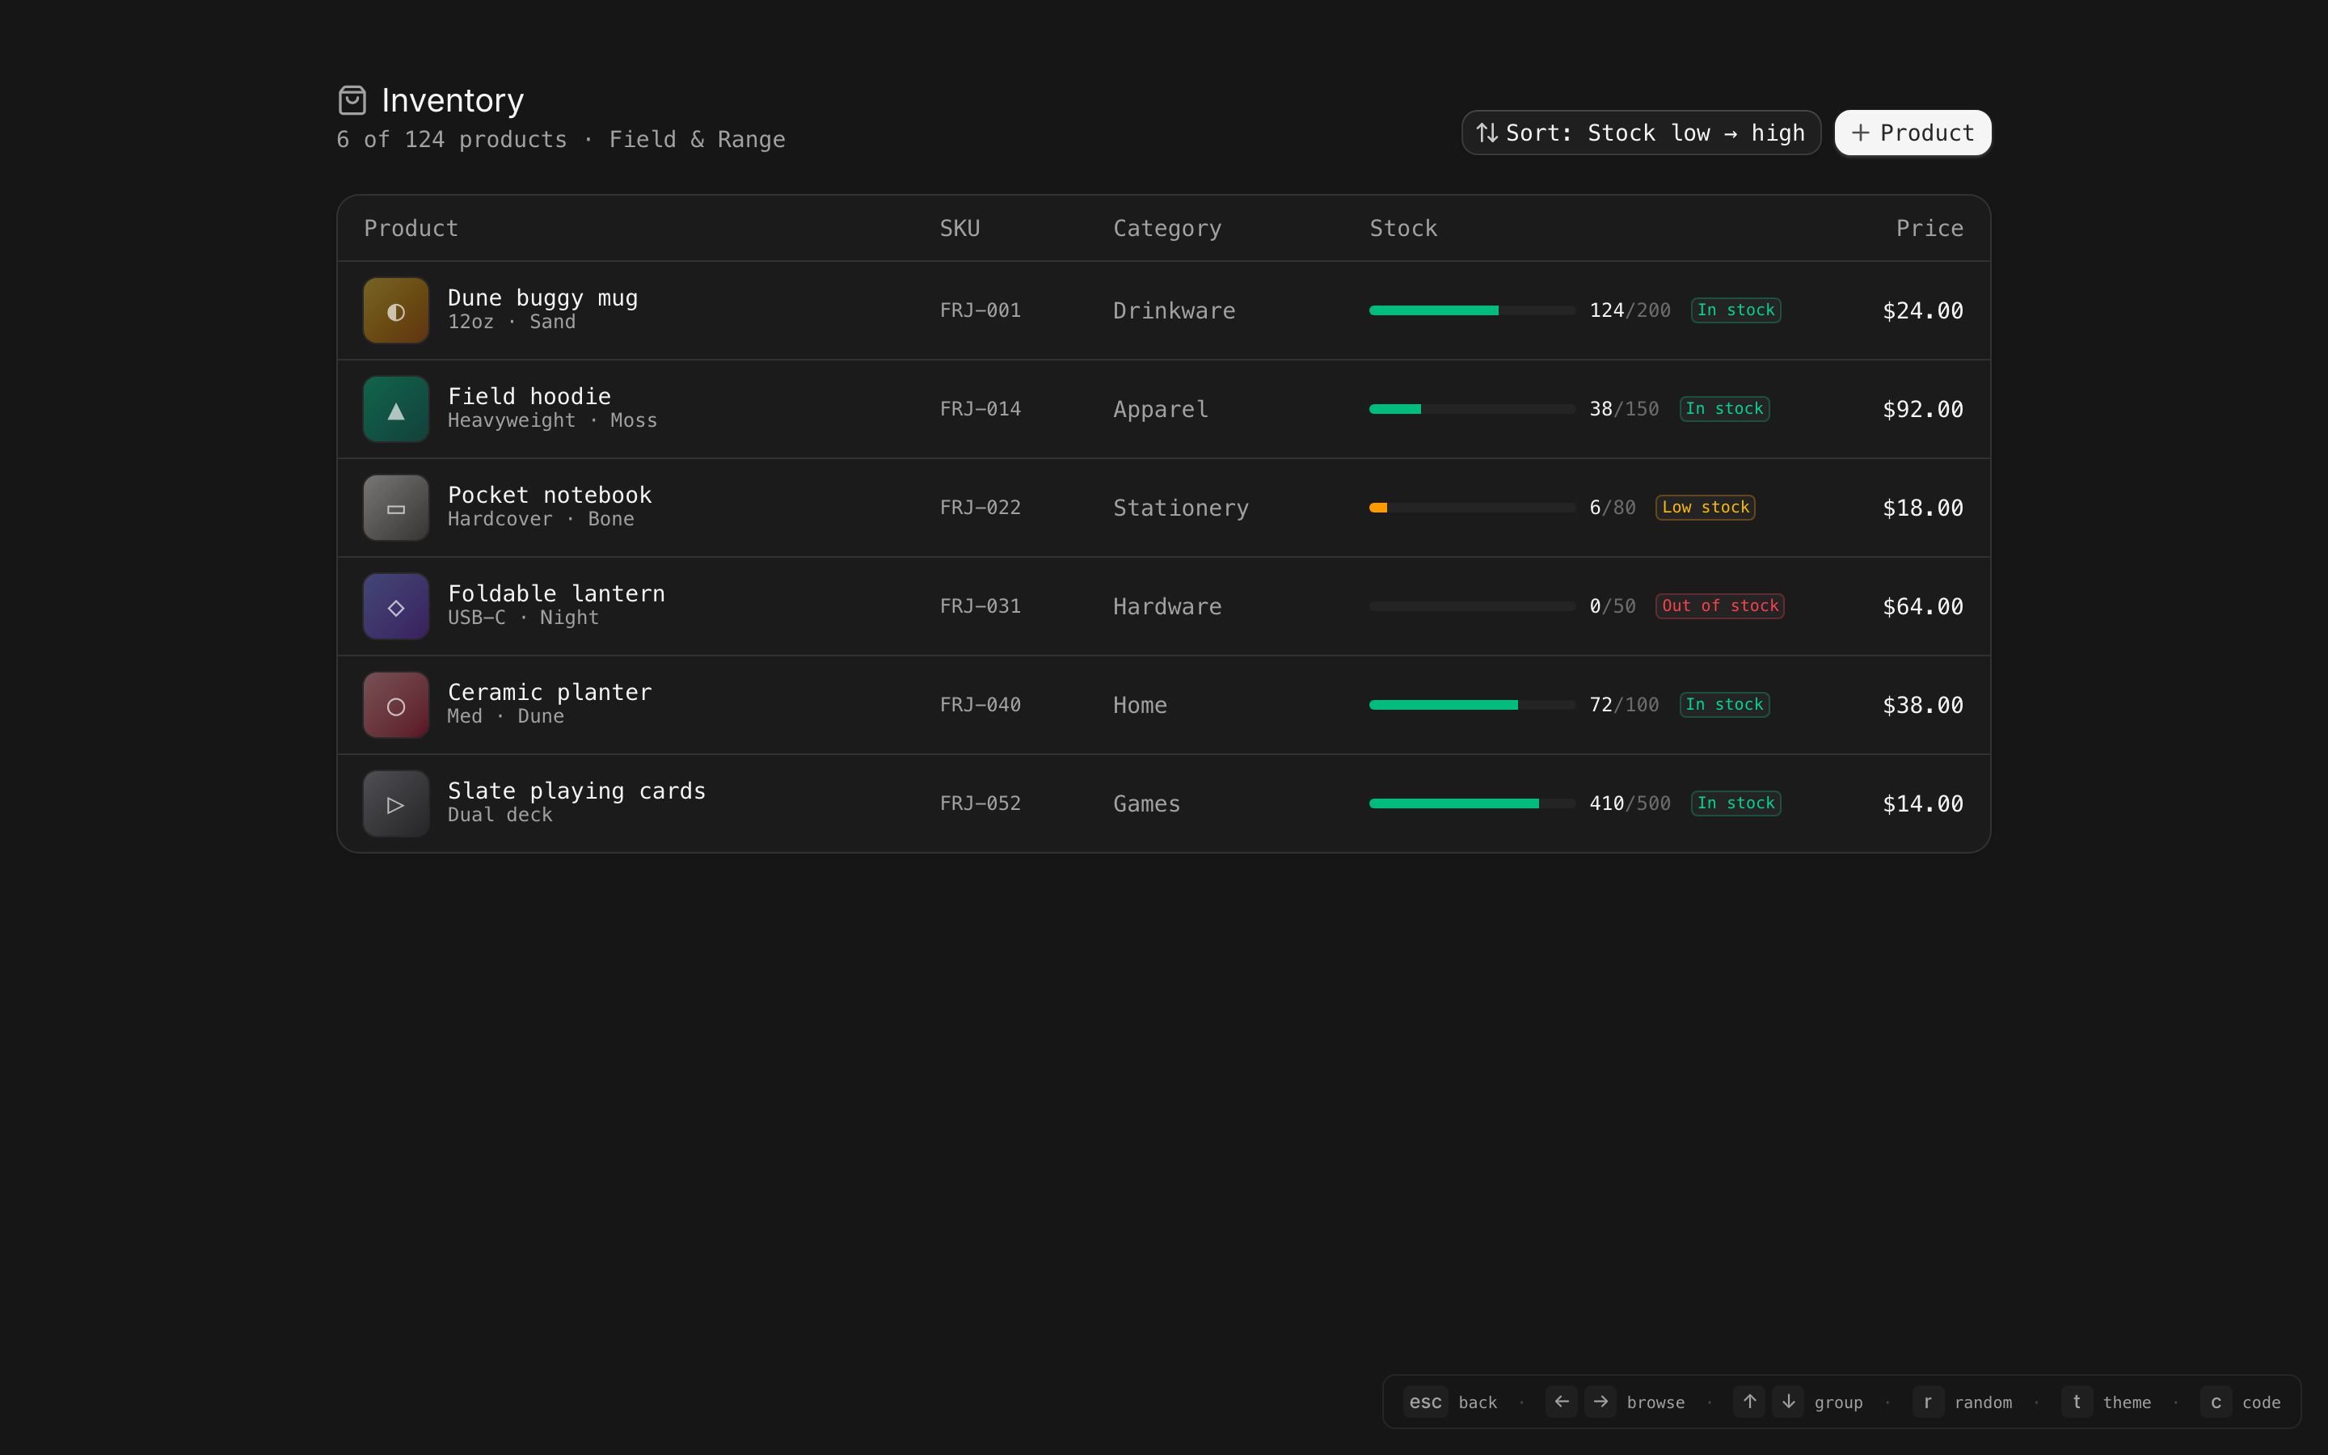Click the + Product button

[1912, 133]
